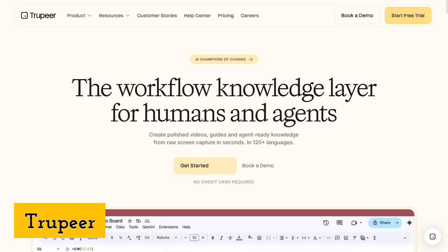
Task: Toggle italic formatting
Action: click(x=221, y=238)
